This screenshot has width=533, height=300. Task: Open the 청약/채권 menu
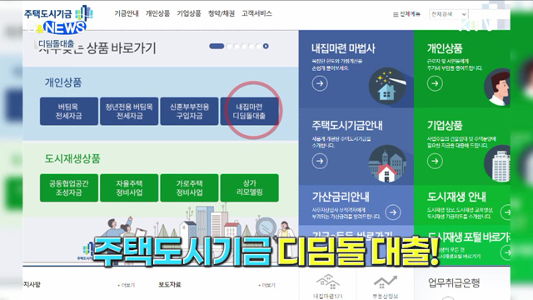222,13
